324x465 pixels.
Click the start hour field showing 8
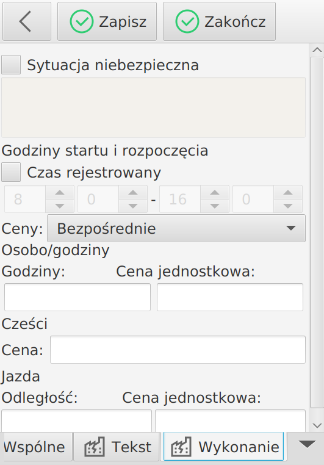pyautogui.click(x=25, y=199)
